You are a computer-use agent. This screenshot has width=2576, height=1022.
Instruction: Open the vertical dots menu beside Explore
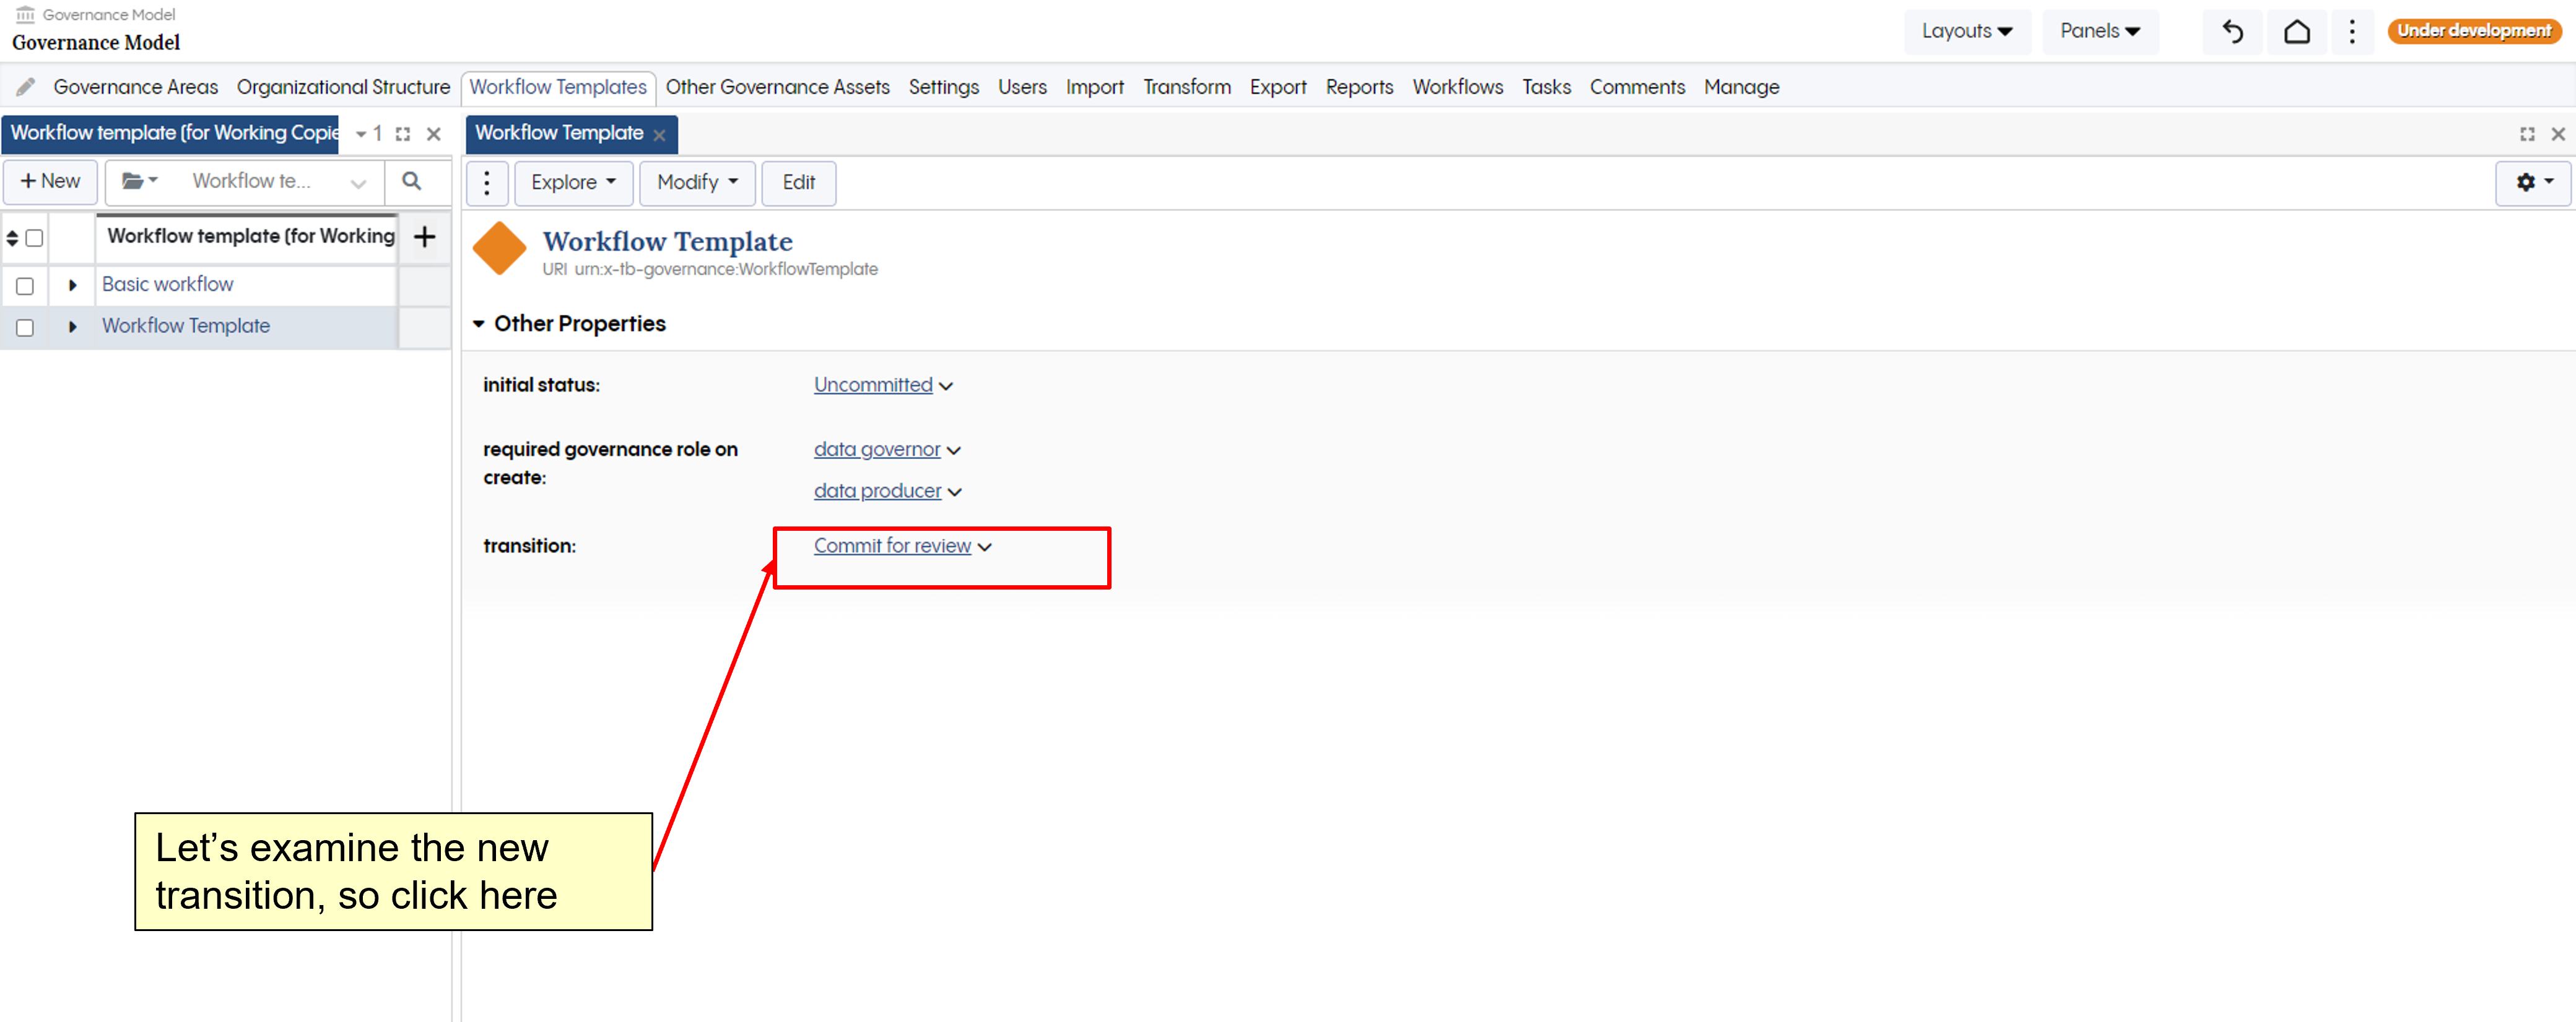pos(487,182)
